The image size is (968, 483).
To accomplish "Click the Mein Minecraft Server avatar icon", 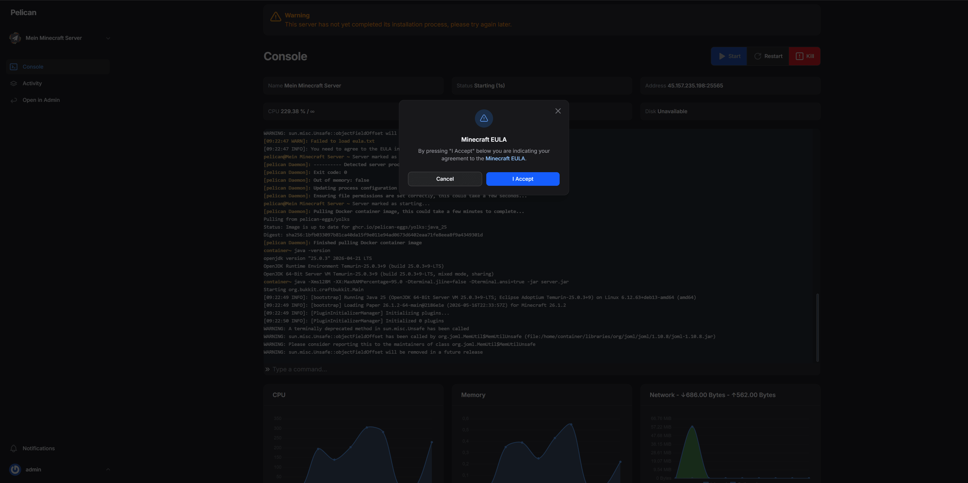I will [15, 38].
